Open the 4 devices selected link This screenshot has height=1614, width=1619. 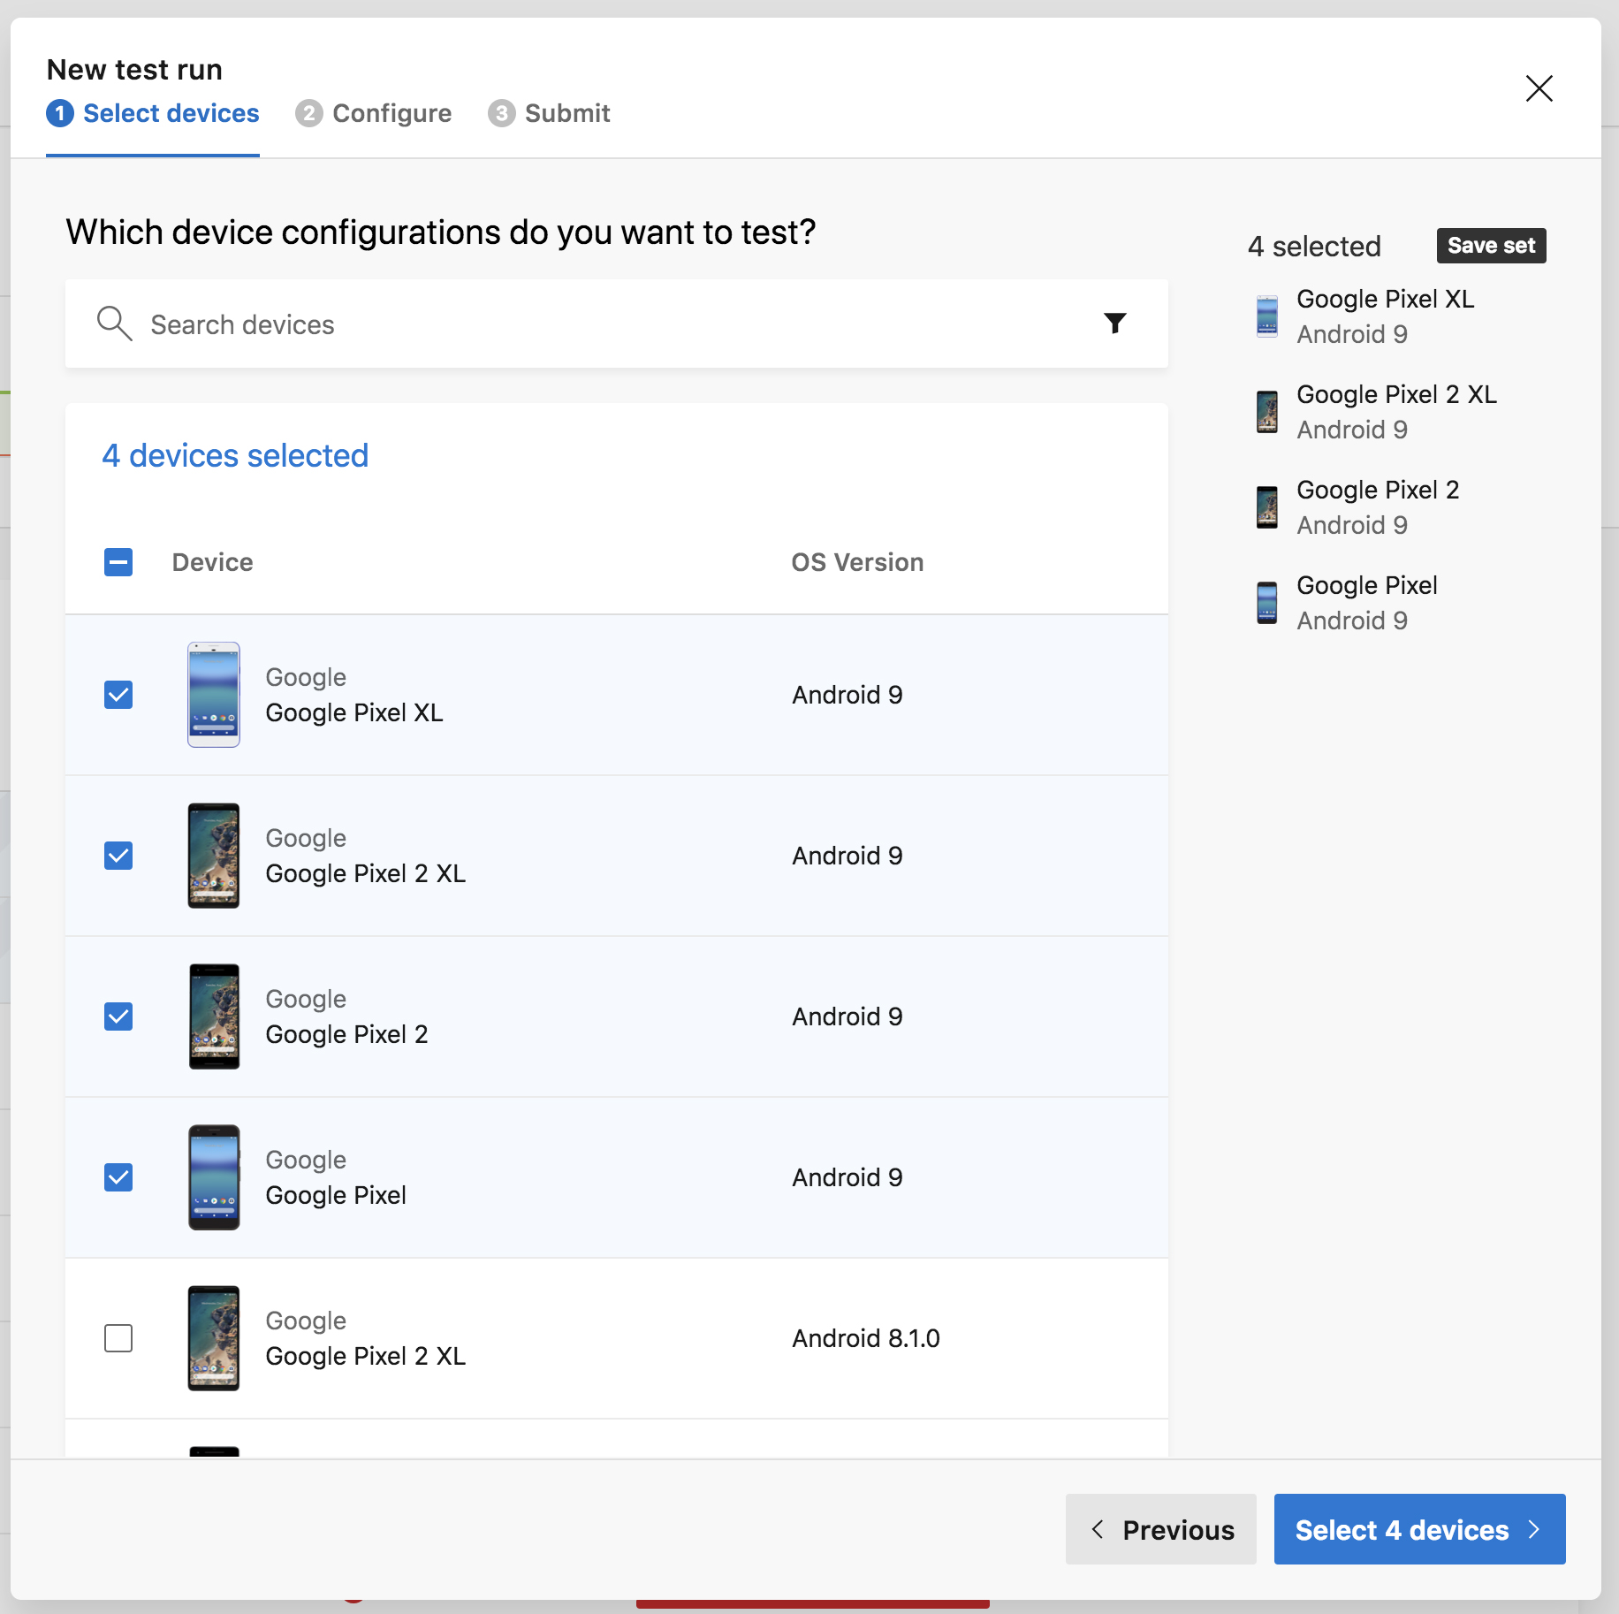point(234,455)
